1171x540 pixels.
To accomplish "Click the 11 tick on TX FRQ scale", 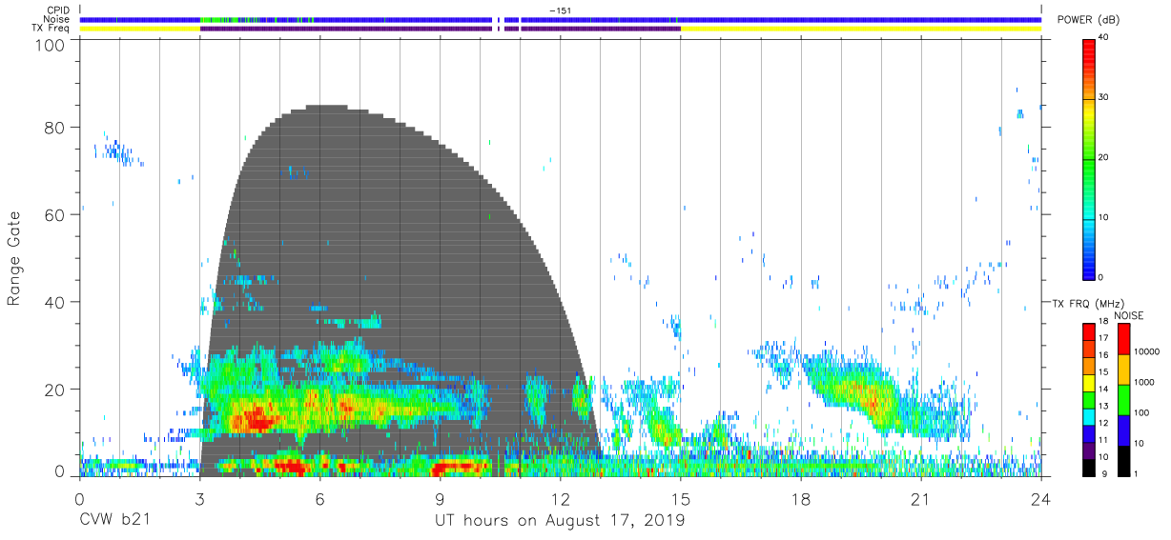I will (1103, 440).
